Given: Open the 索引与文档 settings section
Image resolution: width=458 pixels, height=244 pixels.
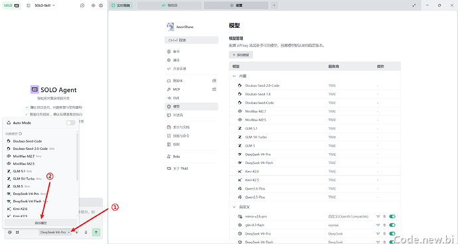Looking at the screenshot, I should 191,127.
